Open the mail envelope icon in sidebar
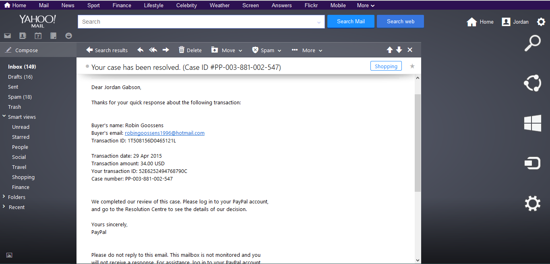The width and height of the screenshot is (550, 264). click(x=7, y=36)
